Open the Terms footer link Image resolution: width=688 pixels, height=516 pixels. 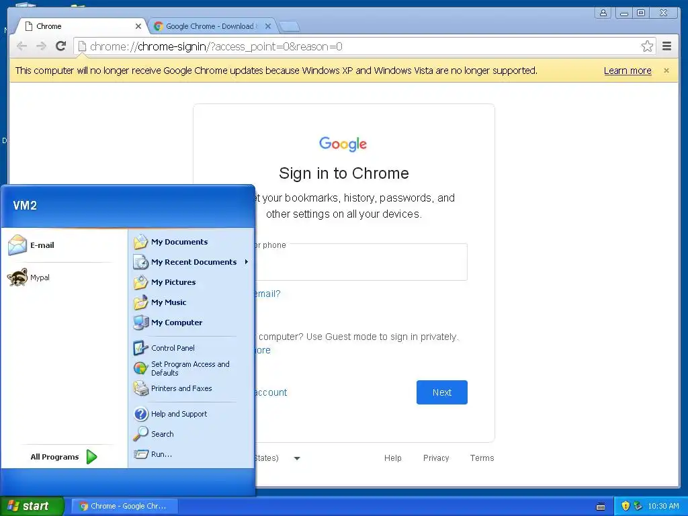click(482, 458)
